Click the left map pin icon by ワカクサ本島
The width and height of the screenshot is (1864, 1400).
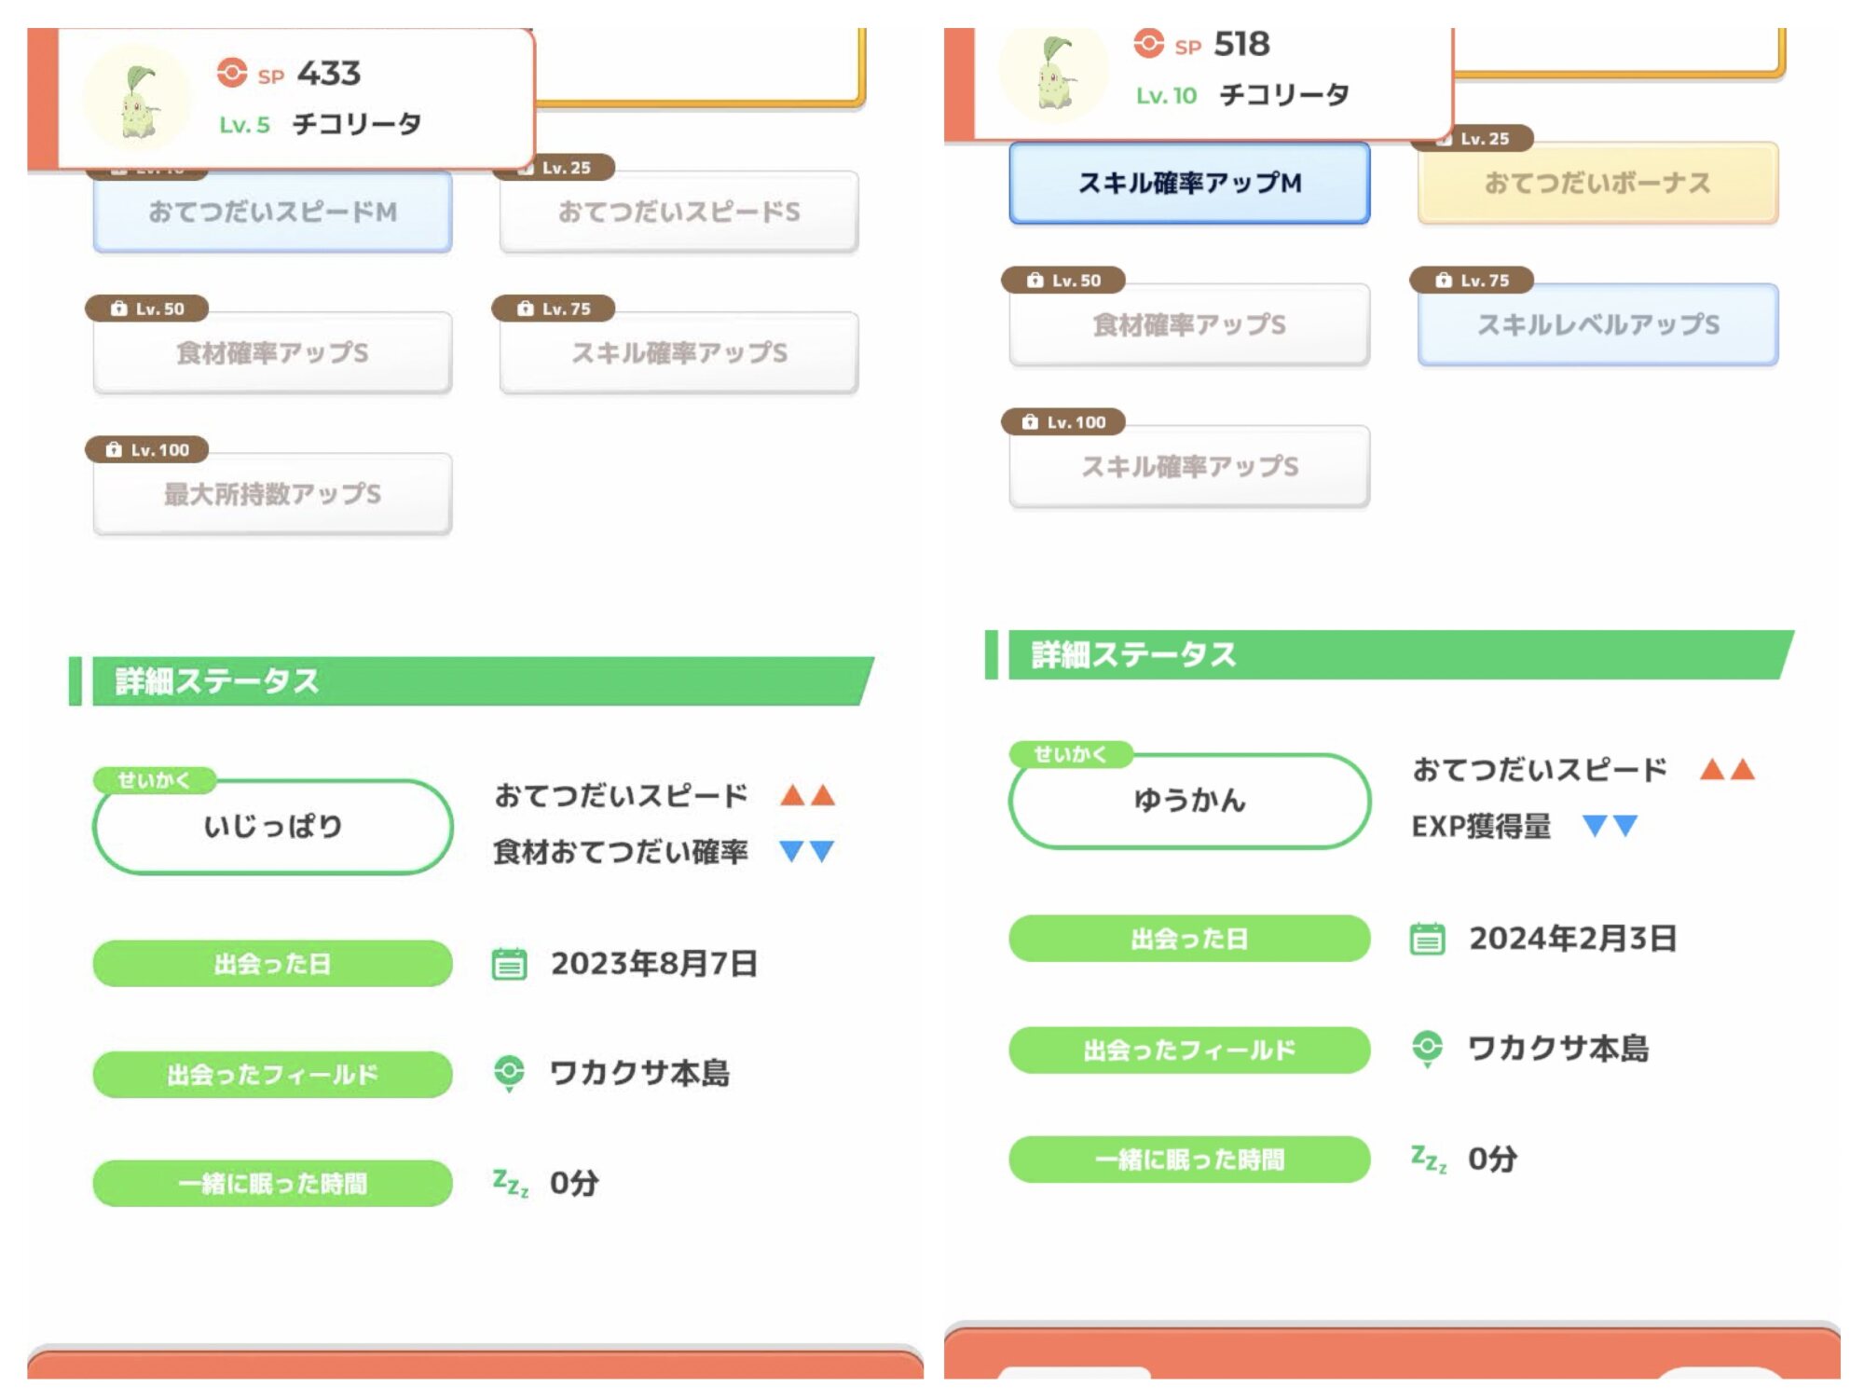(x=509, y=1073)
